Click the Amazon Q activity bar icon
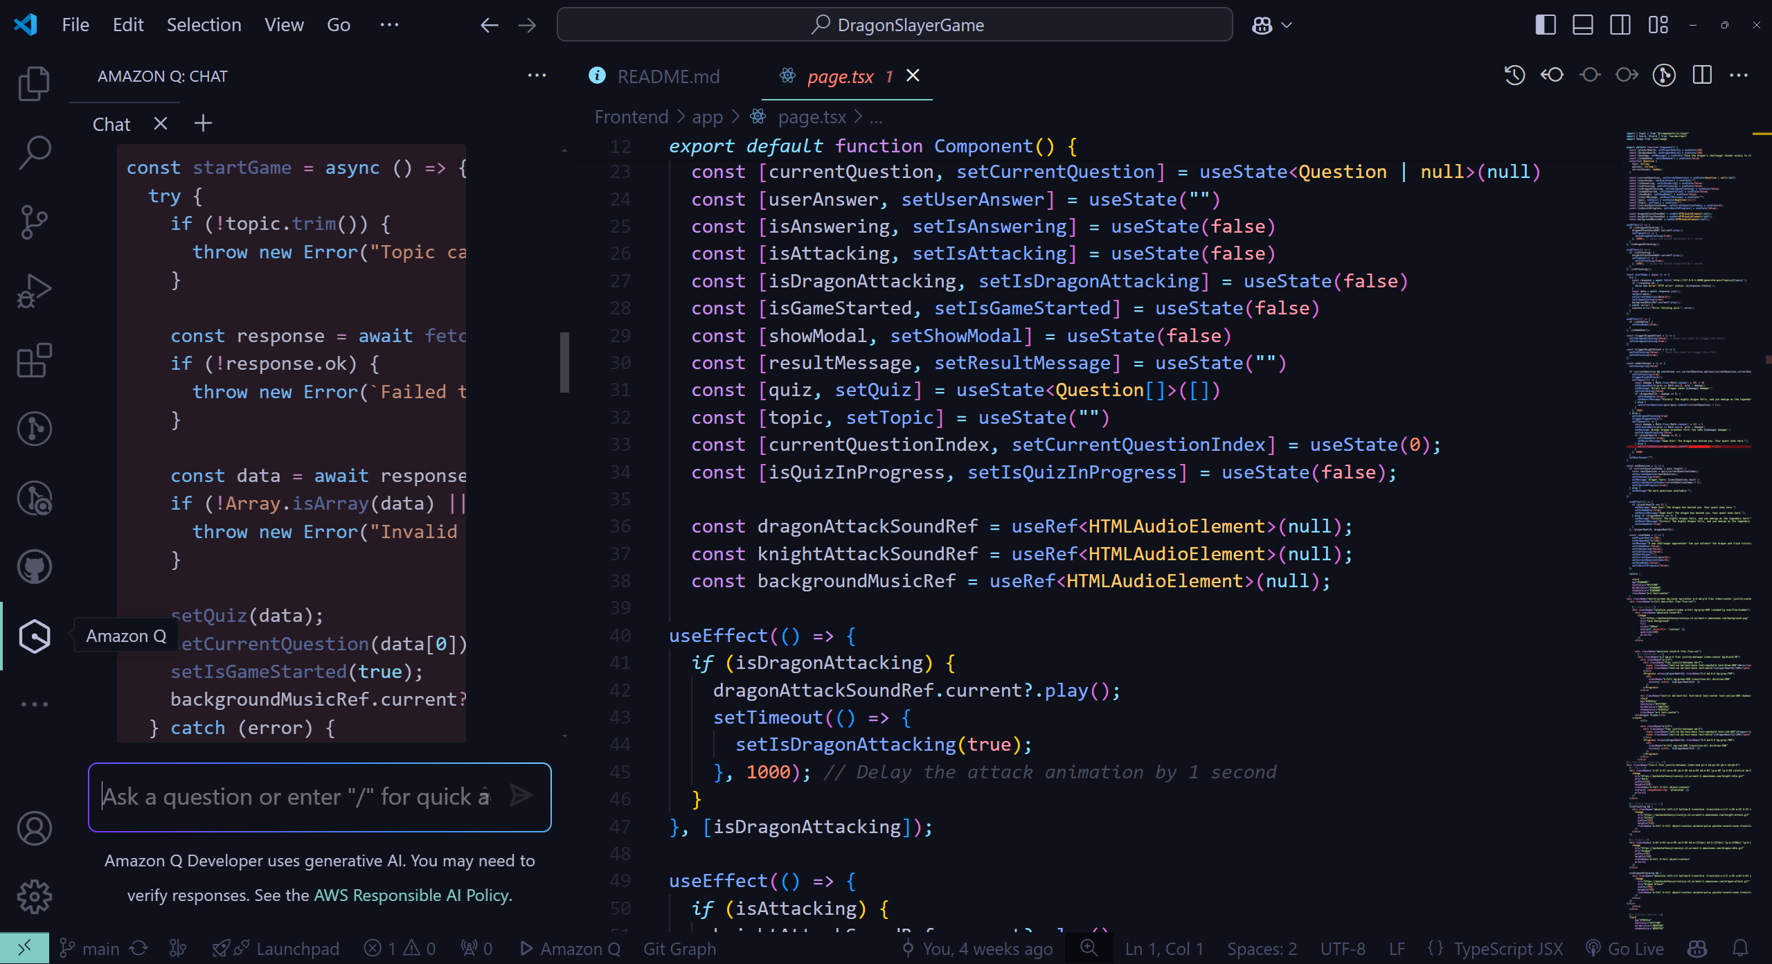 click(x=34, y=636)
